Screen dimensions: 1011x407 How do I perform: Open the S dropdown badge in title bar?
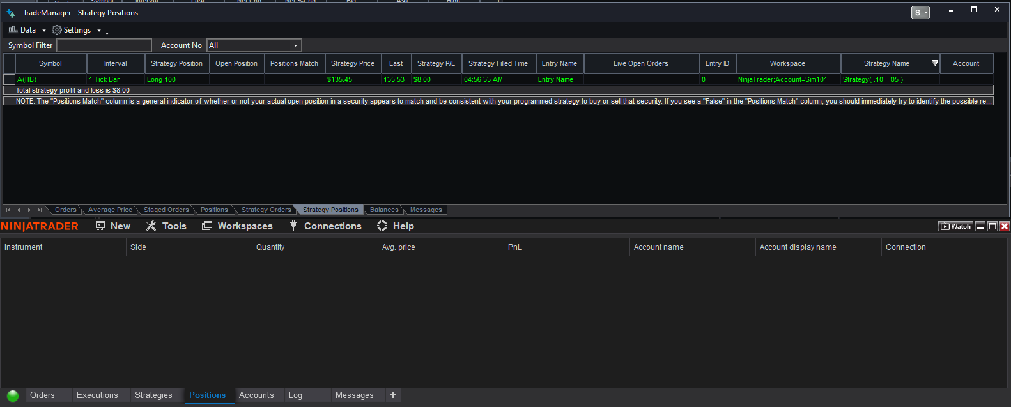920,13
